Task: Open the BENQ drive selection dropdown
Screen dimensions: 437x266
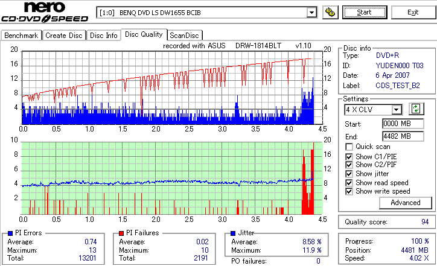Action: pos(311,13)
